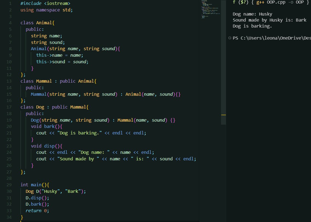The image size is (311, 222).
Task: Click line number 29 in the gutter
Action: 9,185
